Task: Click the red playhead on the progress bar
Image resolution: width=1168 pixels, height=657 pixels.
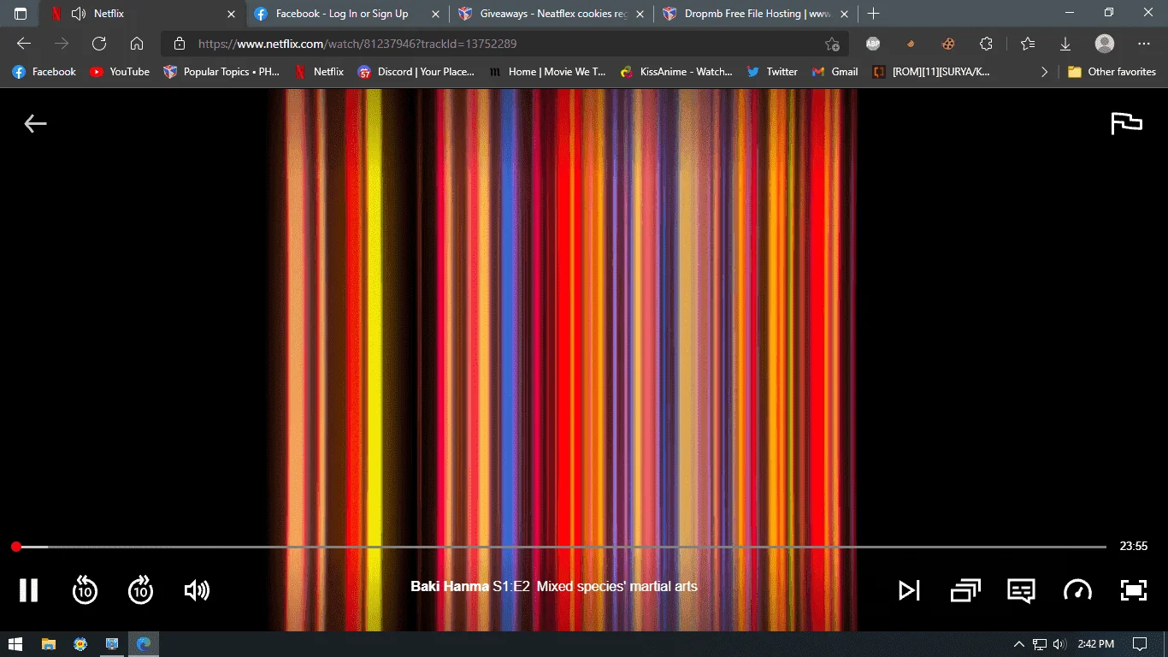Action: (x=15, y=546)
